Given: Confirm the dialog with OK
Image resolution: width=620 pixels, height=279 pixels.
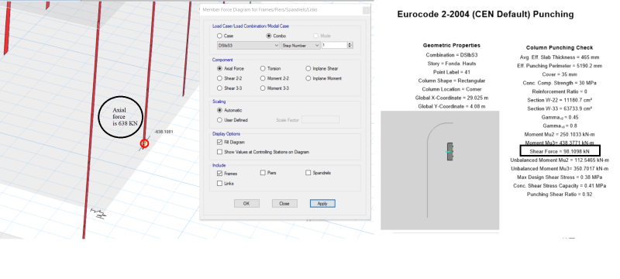Looking at the screenshot, I should tap(246, 204).
